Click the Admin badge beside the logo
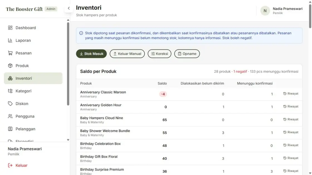The image size is (312, 175). [x=51, y=9]
